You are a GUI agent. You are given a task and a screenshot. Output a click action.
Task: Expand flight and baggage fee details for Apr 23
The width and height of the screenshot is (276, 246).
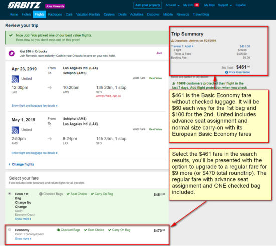34,106
